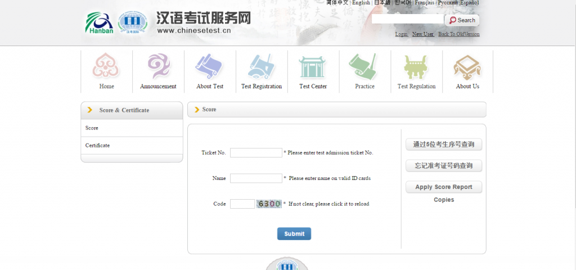Viewport: 576px width, 270px height.
Task: Click the Test Regulation vessel icon
Action: 416,66
